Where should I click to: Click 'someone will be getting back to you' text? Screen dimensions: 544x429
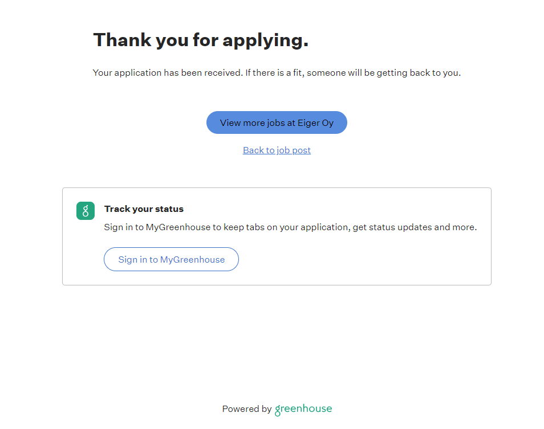click(x=384, y=73)
